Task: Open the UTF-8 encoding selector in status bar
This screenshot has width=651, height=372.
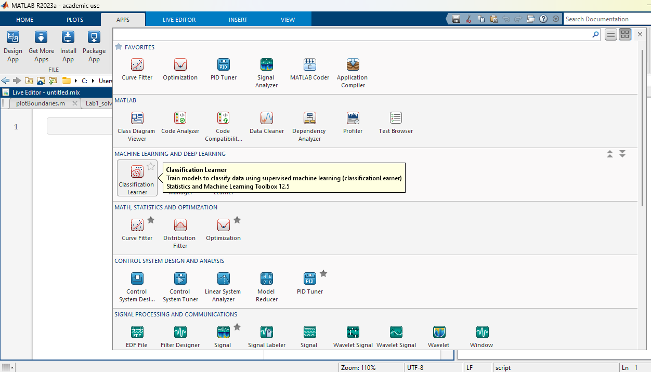Action: coord(415,368)
